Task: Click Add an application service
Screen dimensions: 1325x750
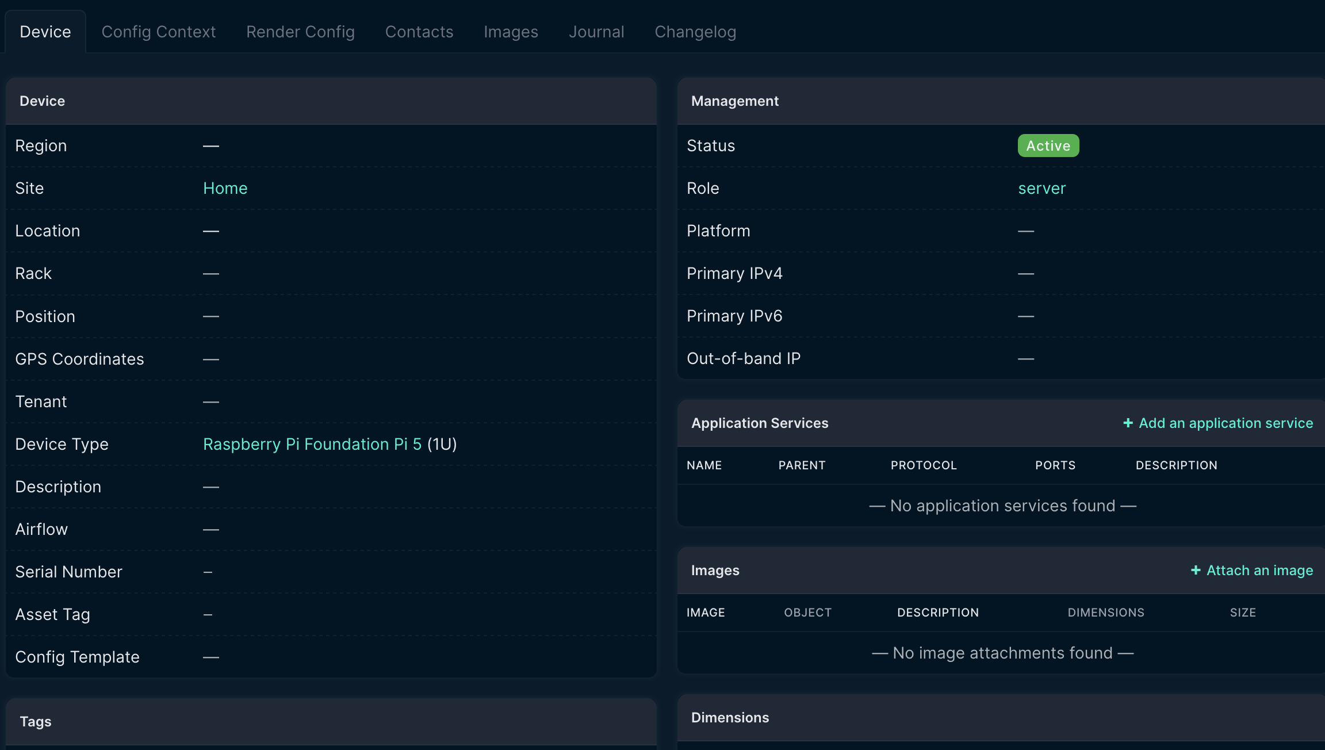Action: point(1226,423)
